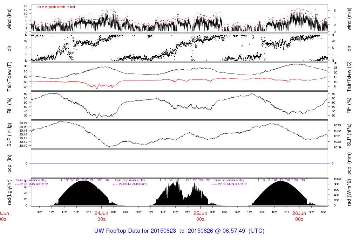The width and height of the screenshot is (359, 245).
Task: Select the '30.10' pressure tick label
Action: tap(23, 146)
